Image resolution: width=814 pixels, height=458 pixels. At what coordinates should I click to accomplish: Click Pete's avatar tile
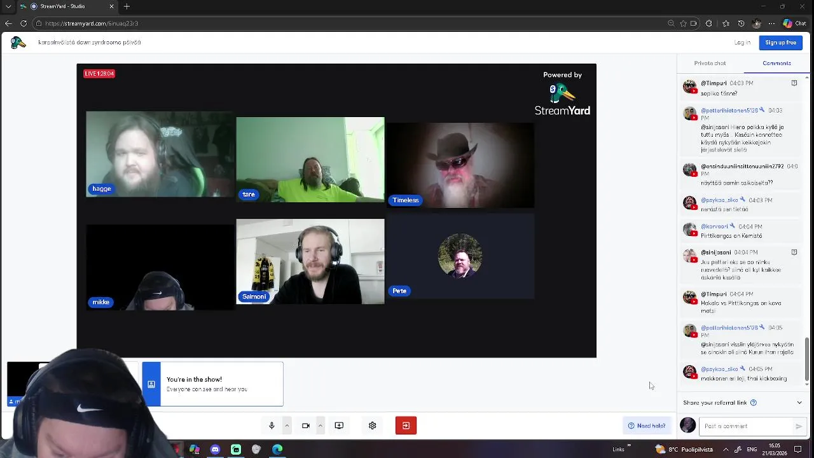pos(460,256)
